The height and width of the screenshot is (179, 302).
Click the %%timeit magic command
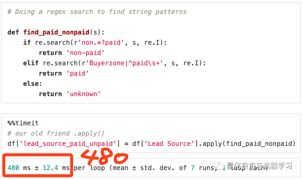[23, 123]
